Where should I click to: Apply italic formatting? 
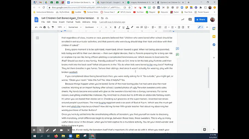[119, 27]
